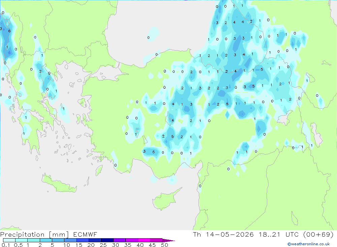Click the '0.1' legend scale label
Screen dimensions: 337x247
pos(6,245)
